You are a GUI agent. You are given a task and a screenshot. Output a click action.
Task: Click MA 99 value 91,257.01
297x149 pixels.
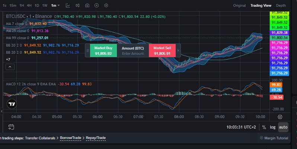click(40, 38)
